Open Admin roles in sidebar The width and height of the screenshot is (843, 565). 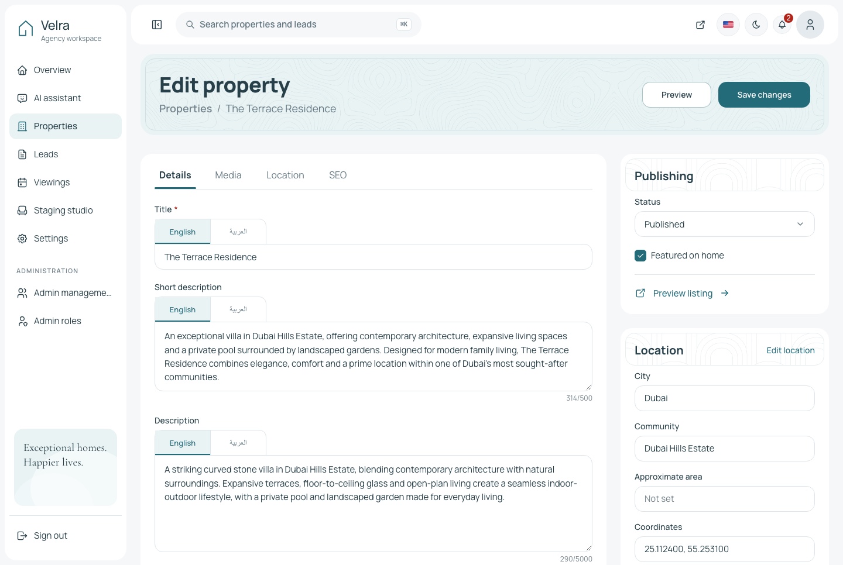pyautogui.click(x=66, y=321)
